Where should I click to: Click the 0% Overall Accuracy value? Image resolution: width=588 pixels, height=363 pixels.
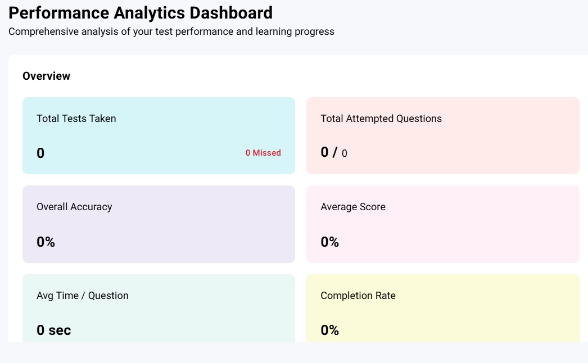46,242
